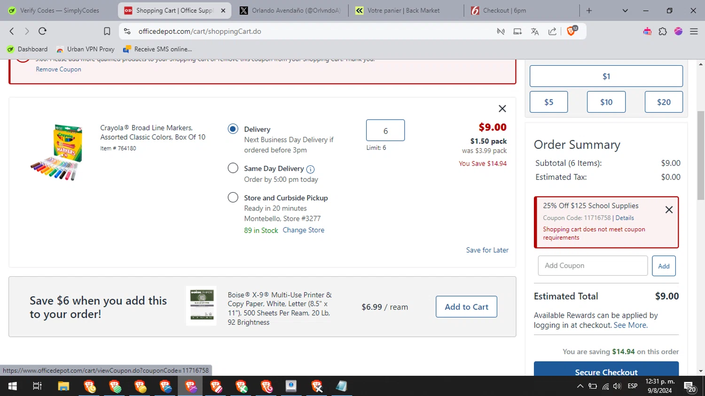Open the notification center icon
705x396 pixels.
pyautogui.click(x=690, y=387)
